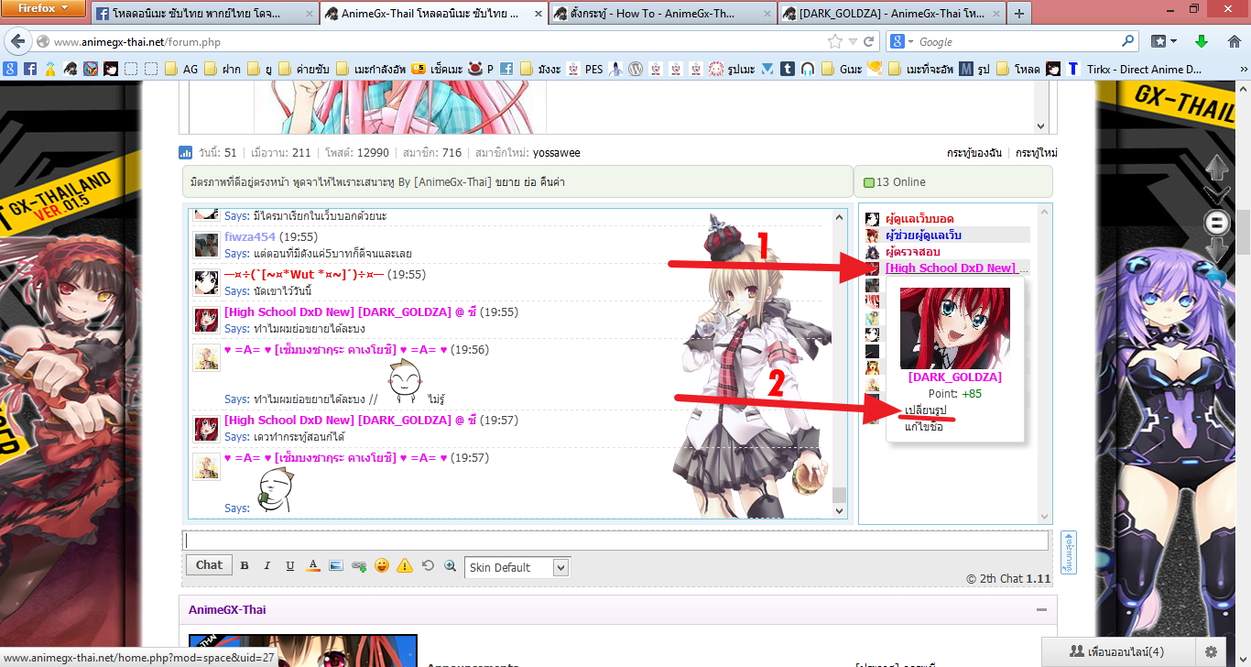Click the floating down arrow on right side
This screenshot has width=1251, height=667.
tap(1216, 248)
